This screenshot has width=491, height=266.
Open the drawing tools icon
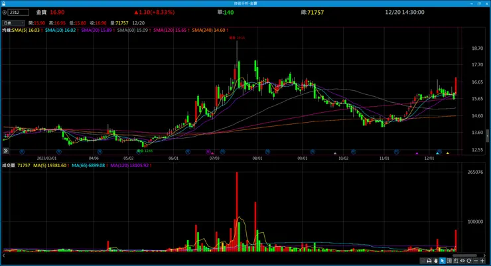pos(456,261)
